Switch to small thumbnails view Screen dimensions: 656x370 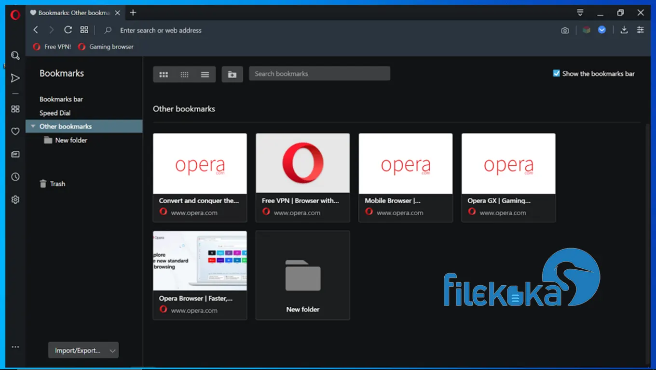(184, 74)
